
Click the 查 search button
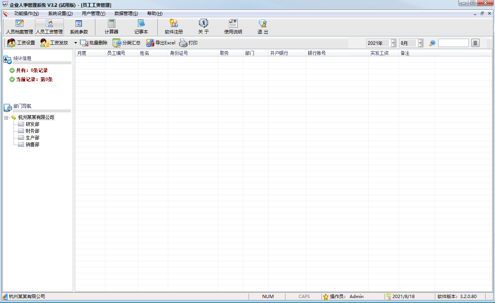point(475,43)
